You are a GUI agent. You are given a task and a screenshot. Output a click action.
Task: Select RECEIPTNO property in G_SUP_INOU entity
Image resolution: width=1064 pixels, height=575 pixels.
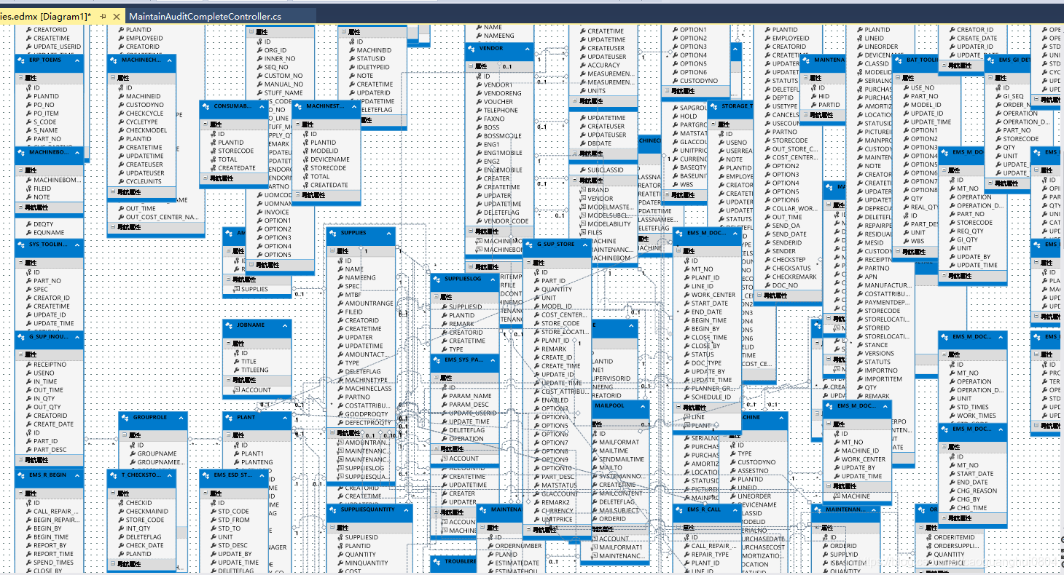tap(50, 365)
